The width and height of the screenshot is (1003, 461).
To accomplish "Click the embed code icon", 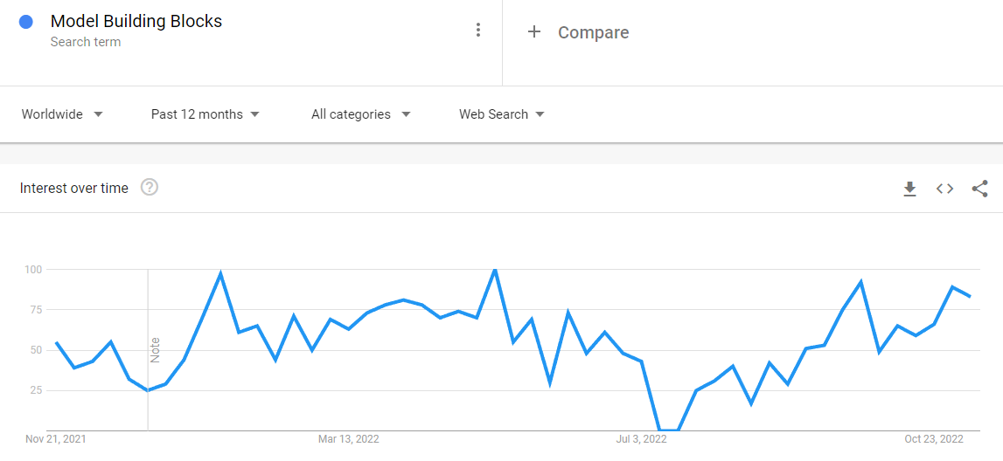I will point(944,189).
